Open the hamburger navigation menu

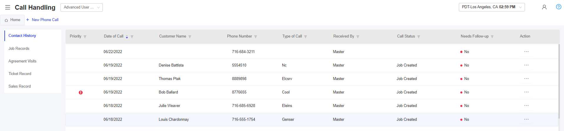[x=8, y=7]
